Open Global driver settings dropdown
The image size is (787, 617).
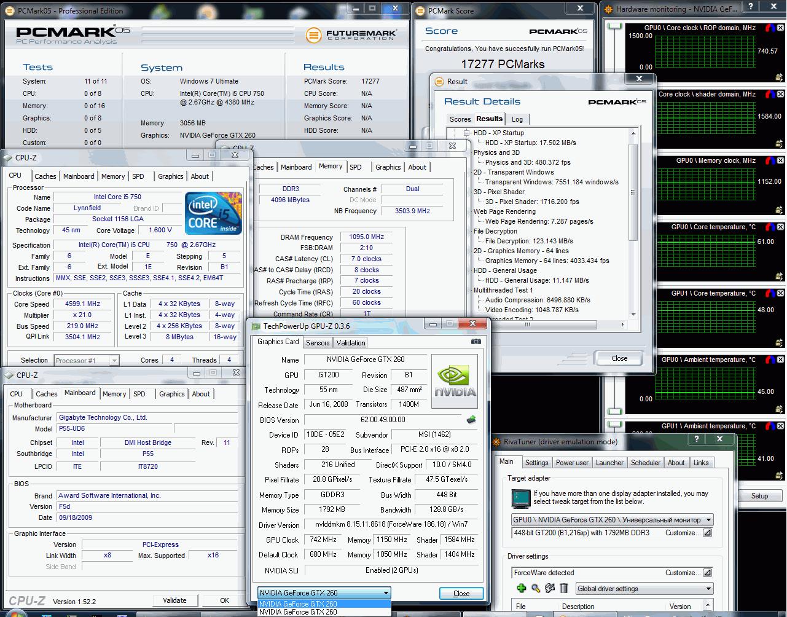[708, 589]
